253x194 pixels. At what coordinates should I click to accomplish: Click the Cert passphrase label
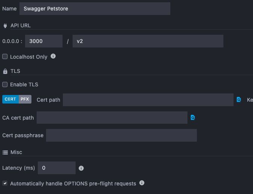(x=23, y=135)
